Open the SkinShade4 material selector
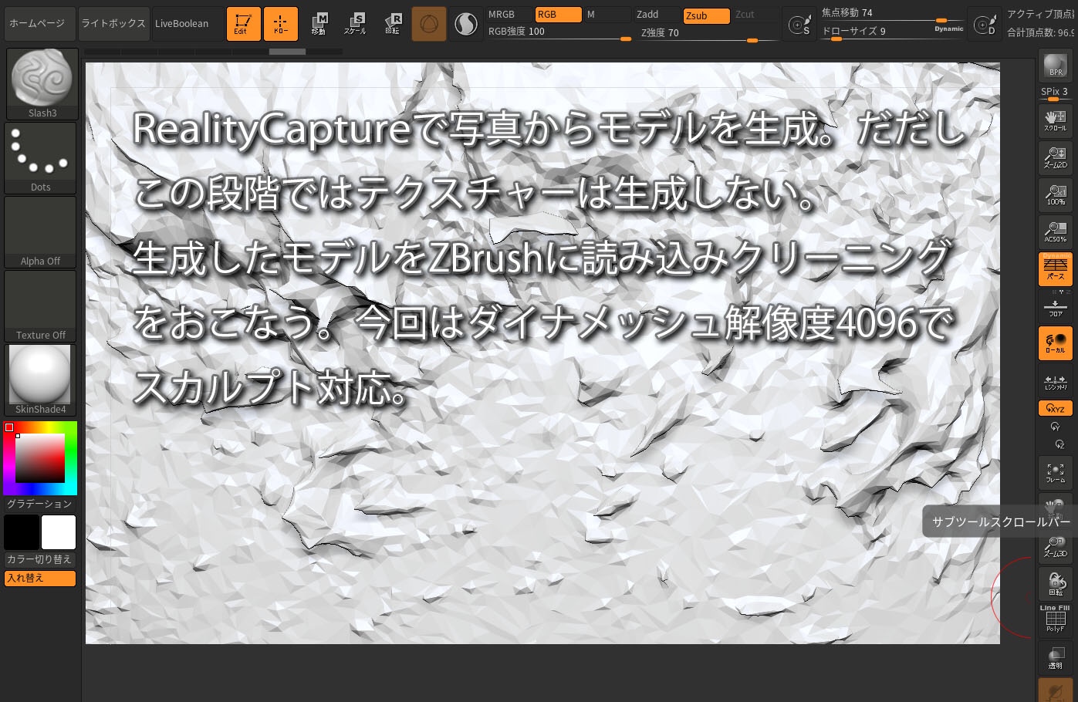Screen dimensions: 1078x702 tap(41, 380)
